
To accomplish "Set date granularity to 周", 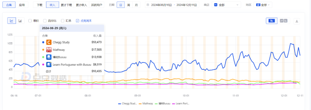I will tap(128, 5).
